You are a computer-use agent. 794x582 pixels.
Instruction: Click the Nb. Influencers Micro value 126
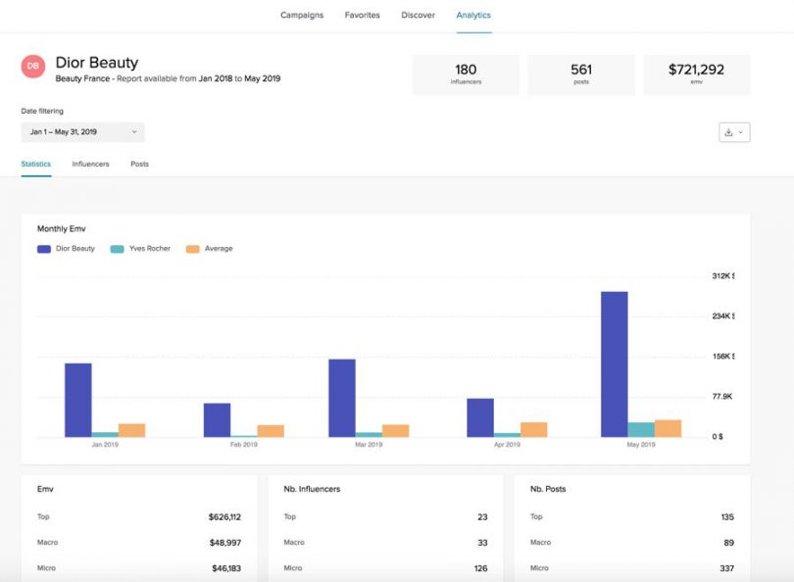pos(481,568)
